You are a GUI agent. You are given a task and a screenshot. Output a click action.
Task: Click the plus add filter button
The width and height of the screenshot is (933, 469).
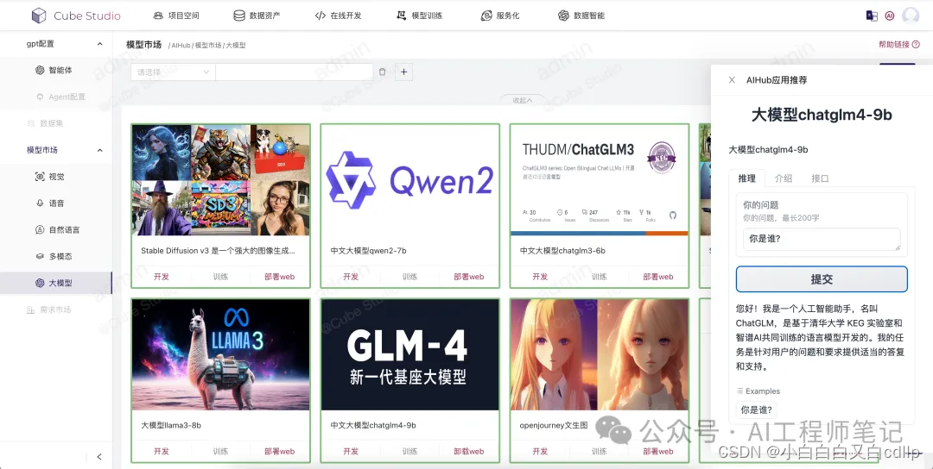click(403, 72)
